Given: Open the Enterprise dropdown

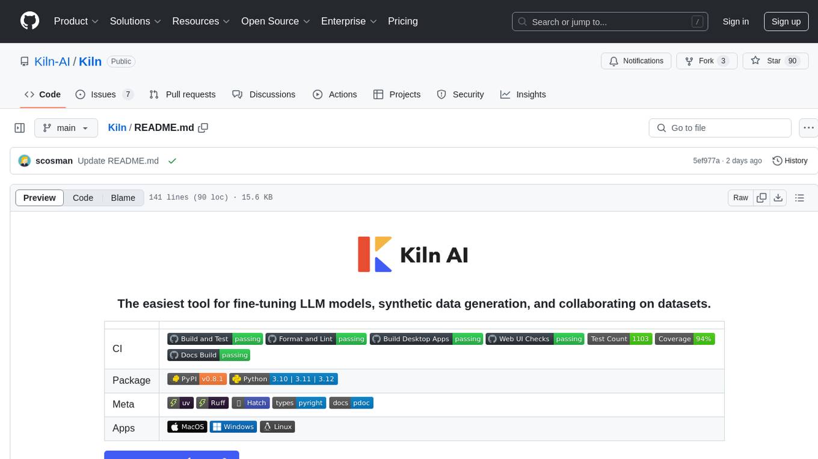Looking at the screenshot, I should tap(349, 21).
